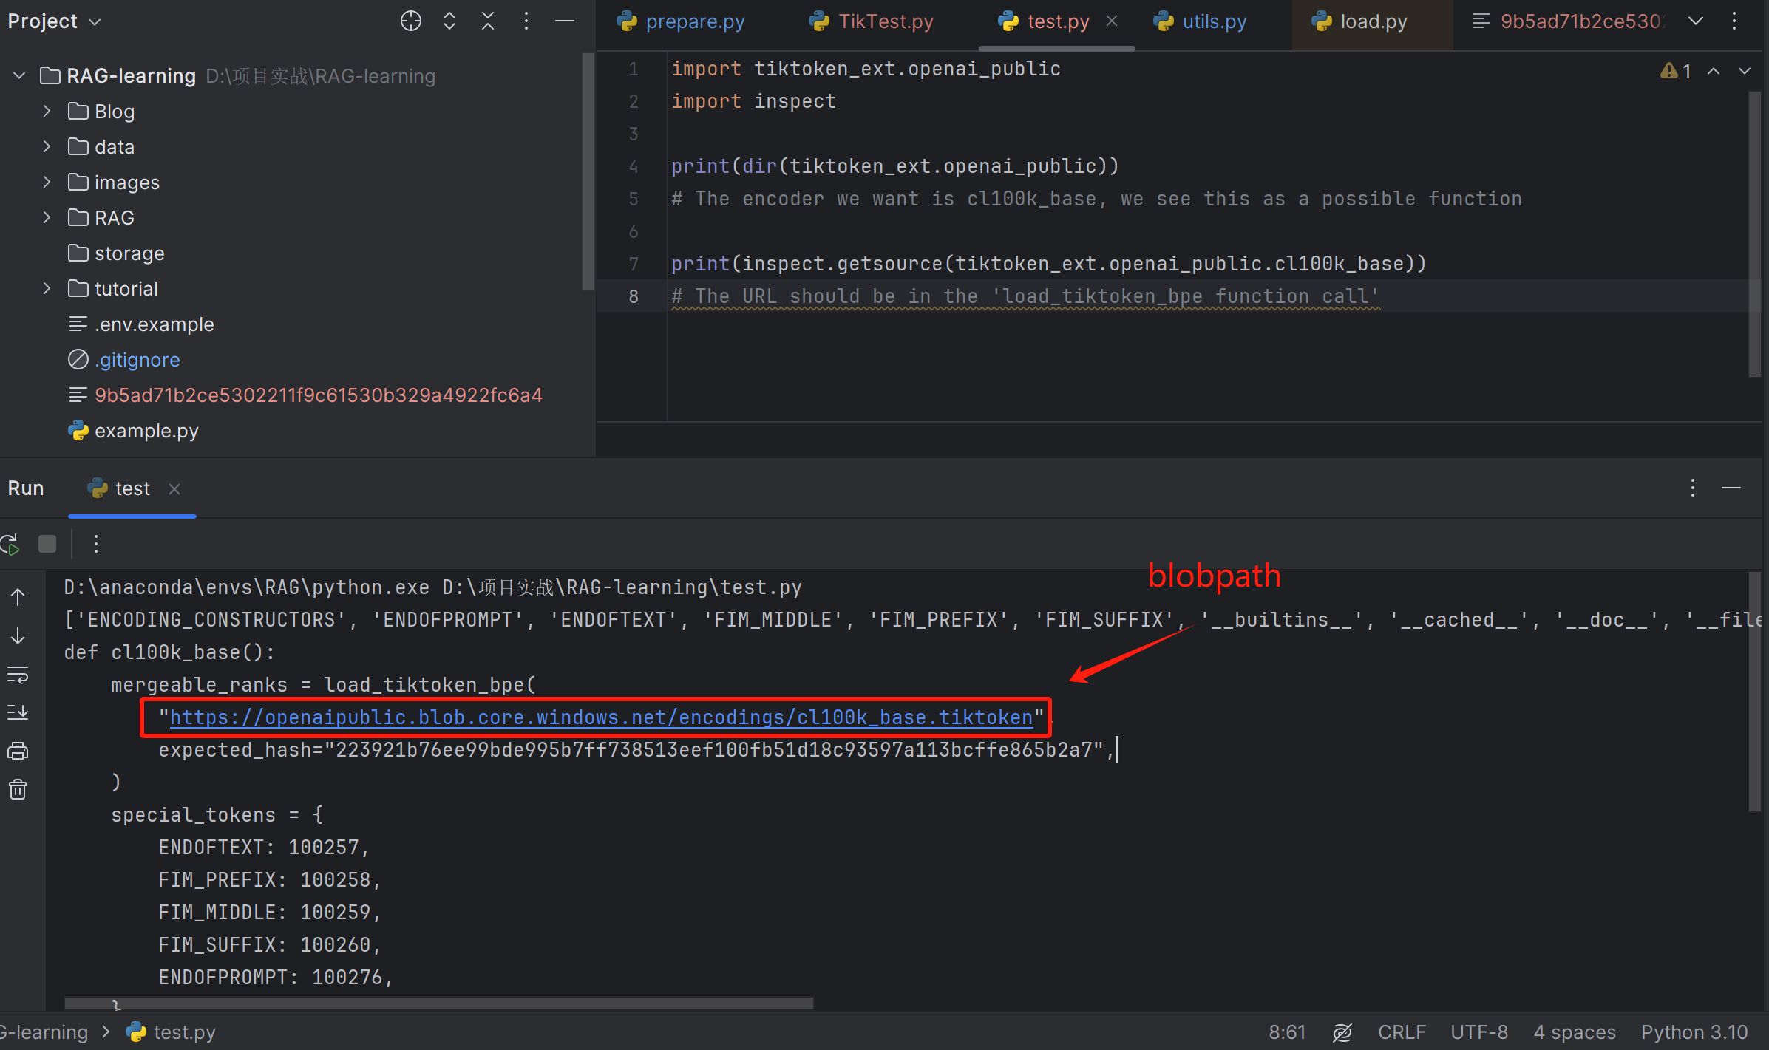Screen dimensions: 1769x1050
Task: Click the read-only toggle in status bar
Action: (x=1342, y=1032)
